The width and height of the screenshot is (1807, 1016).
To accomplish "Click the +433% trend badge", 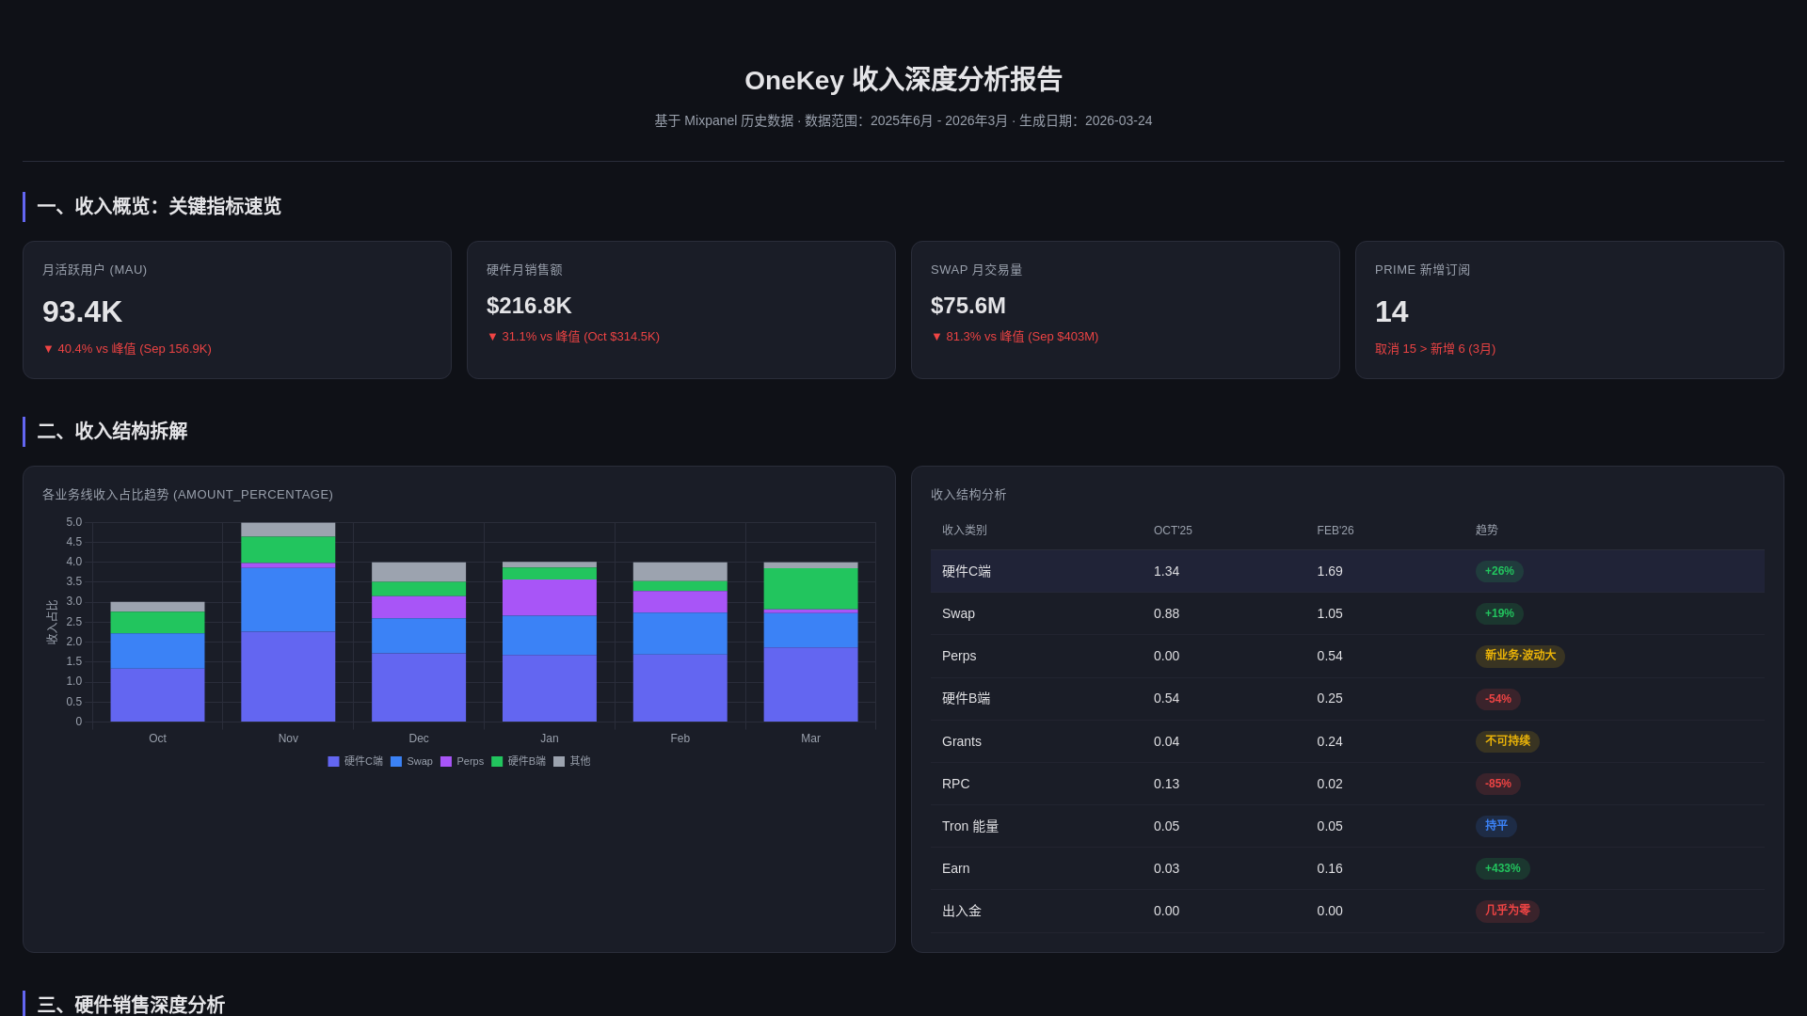I will 1503,868.
